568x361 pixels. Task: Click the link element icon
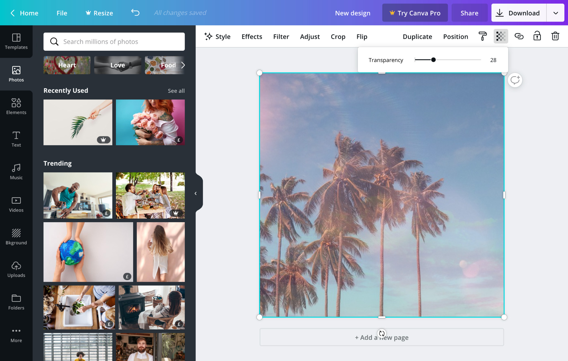(519, 36)
